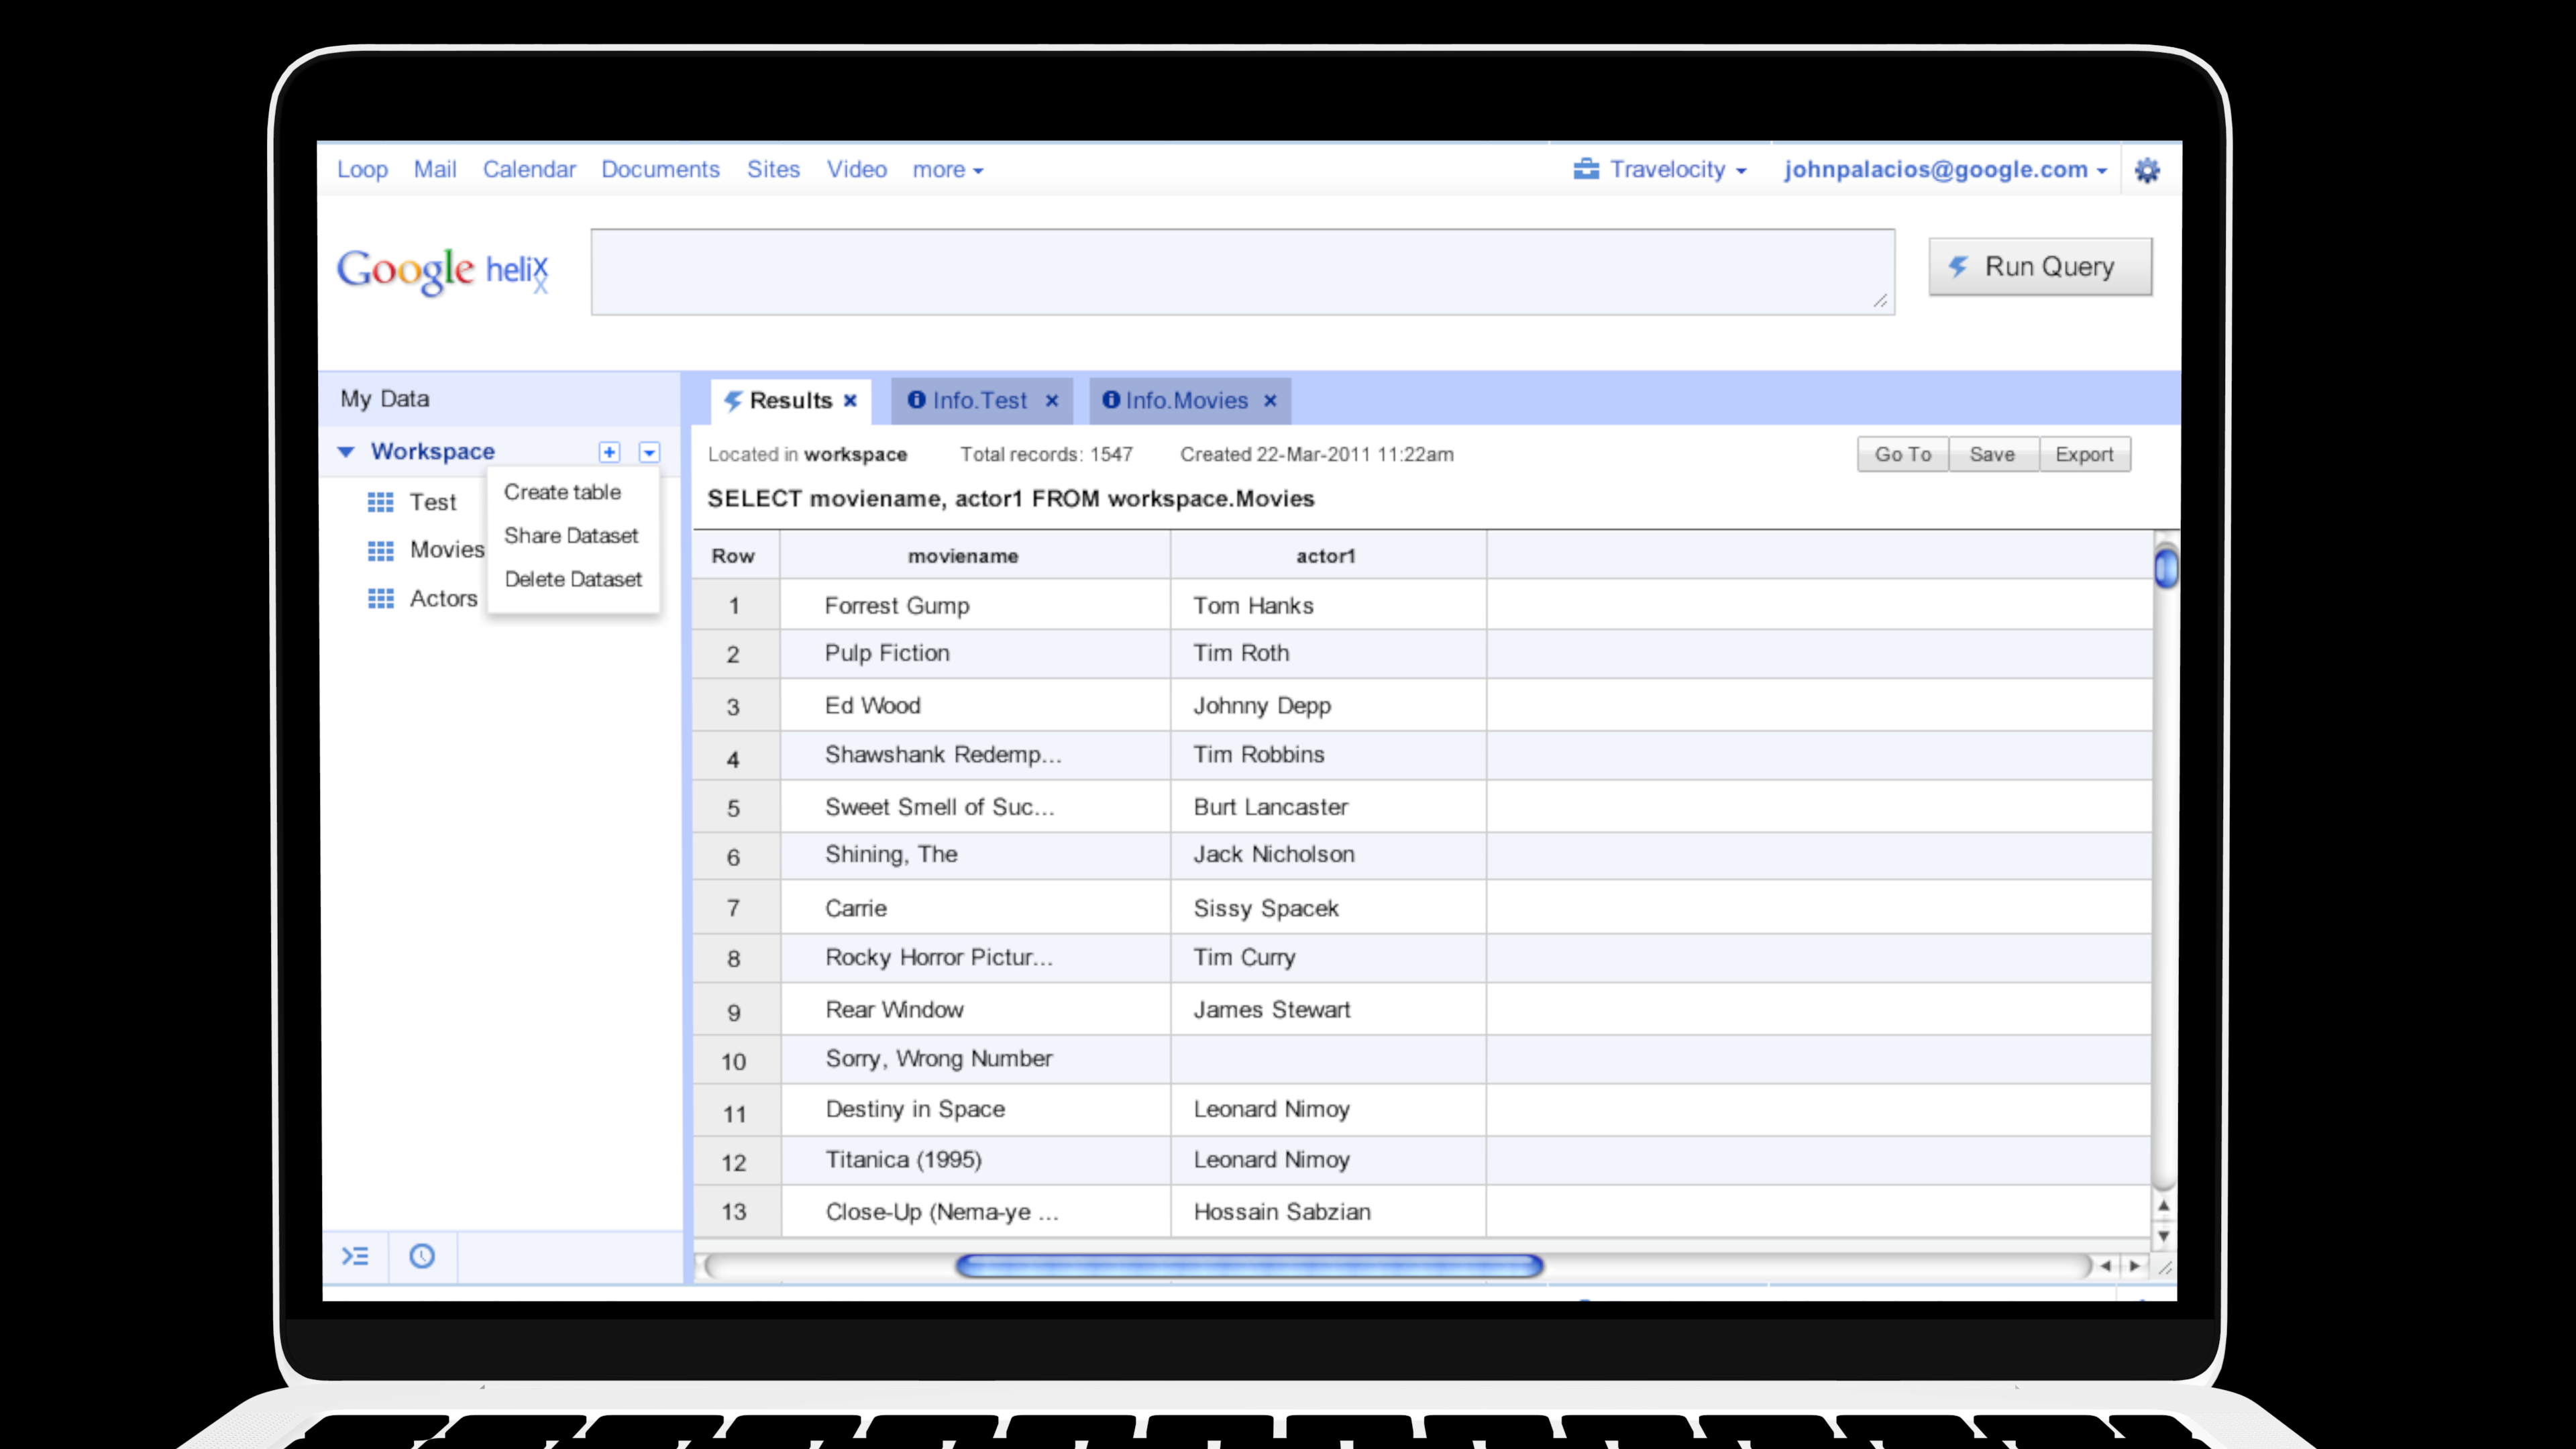Screen dimensions: 2576x1449
Task: Click the Test dataset icon
Action: [380, 500]
